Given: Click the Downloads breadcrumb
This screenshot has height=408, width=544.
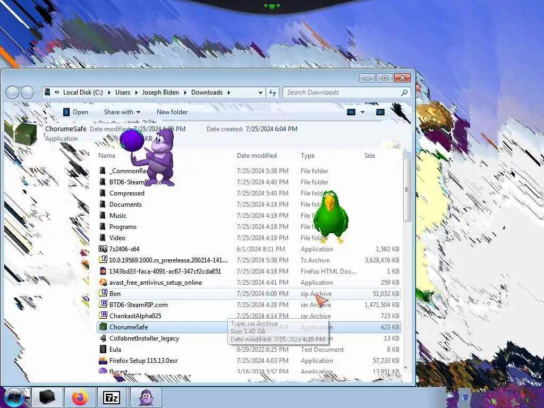Looking at the screenshot, I should (207, 92).
